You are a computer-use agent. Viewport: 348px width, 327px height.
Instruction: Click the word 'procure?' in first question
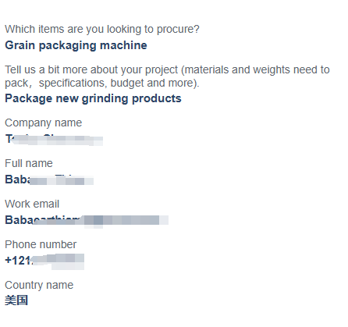point(178,30)
